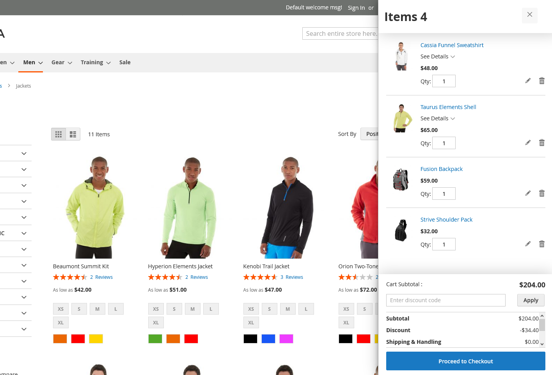This screenshot has height=375, width=552.
Task: Select size XS for Beaumont Summit Kit
Action: pyautogui.click(x=61, y=309)
